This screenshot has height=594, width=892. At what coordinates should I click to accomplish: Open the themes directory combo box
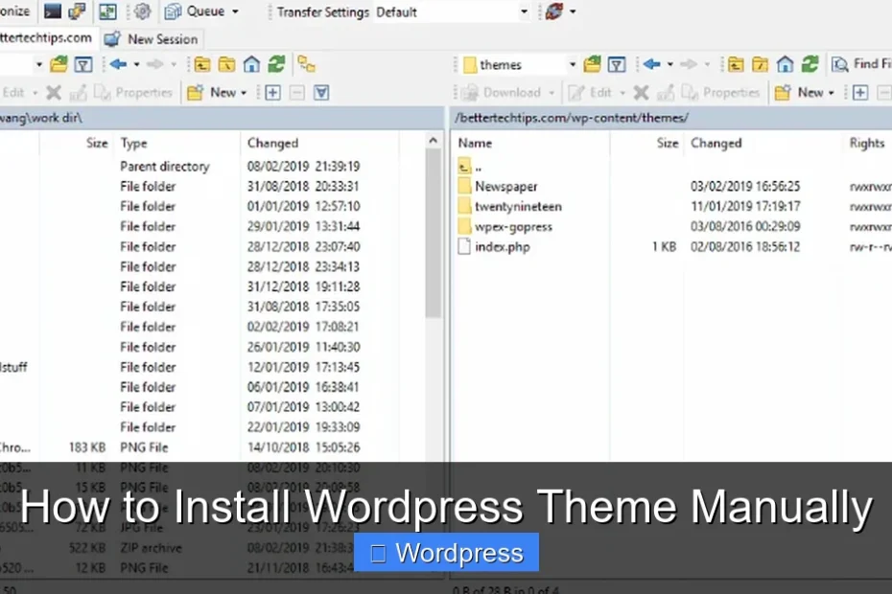click(520, 65)
